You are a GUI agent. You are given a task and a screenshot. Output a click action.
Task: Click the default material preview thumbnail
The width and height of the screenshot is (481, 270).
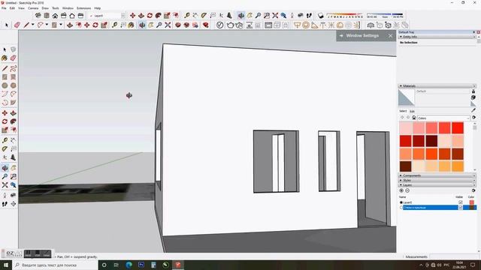tap(406, 97)
